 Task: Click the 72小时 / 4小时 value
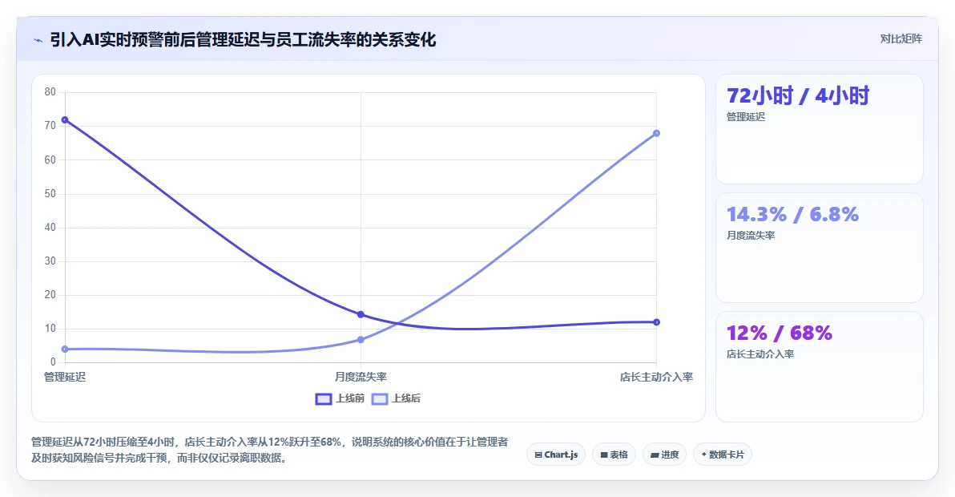(x=798, y=95)
